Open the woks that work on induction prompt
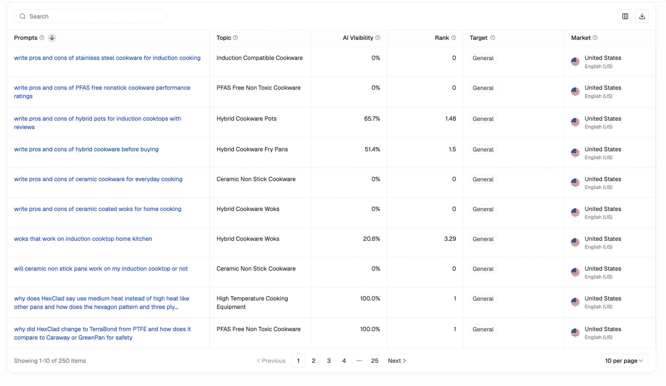The width and height of the screenshot is (666, 386). pos(83,239)
